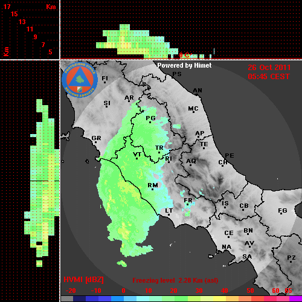Screen dimensions: 302x302
Task: Click the TE city label
Action: click(x=204, y=144)
